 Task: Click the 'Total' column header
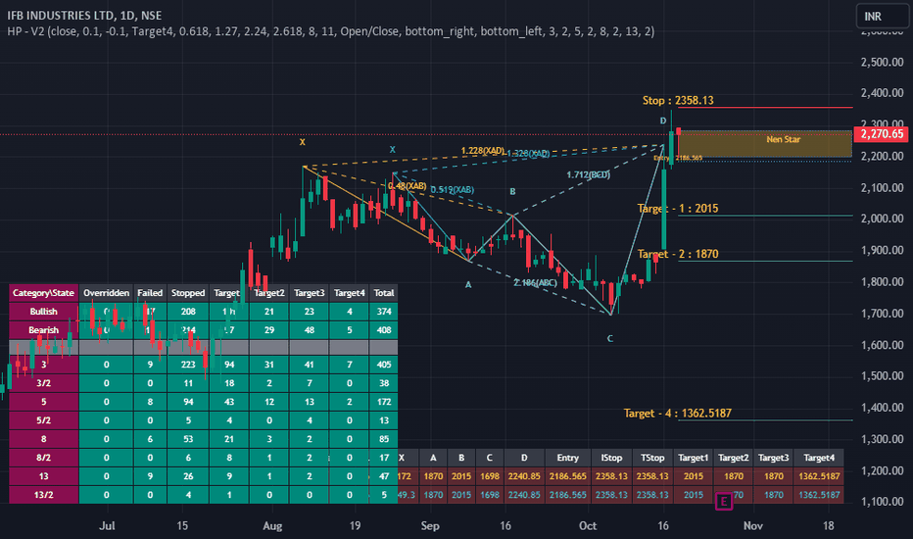384,293
